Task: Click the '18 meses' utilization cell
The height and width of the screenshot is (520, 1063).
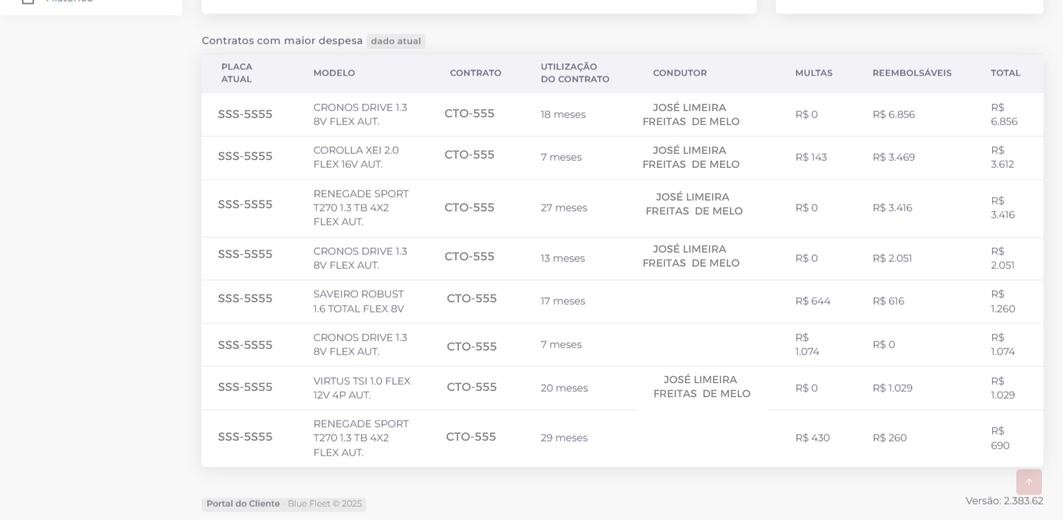Action: click(x=563, y=114)
